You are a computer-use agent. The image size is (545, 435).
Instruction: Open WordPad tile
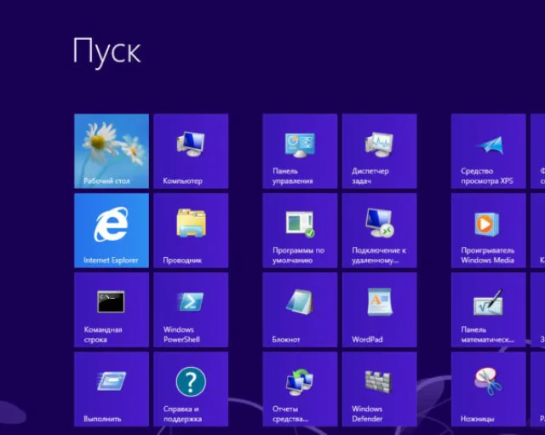click(379, 310)
